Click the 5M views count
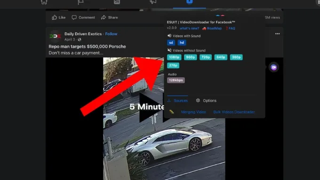Image resolution: width=320 pixels, height=180 pixels. 272,17
